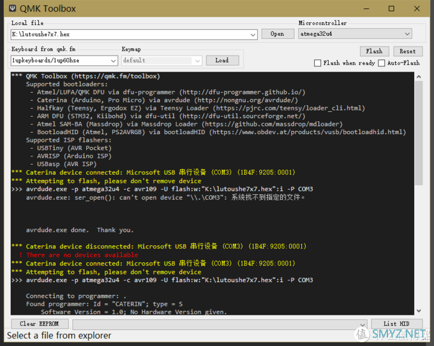Click the log vertical scrollbar thumb

[x=419, y=133]
